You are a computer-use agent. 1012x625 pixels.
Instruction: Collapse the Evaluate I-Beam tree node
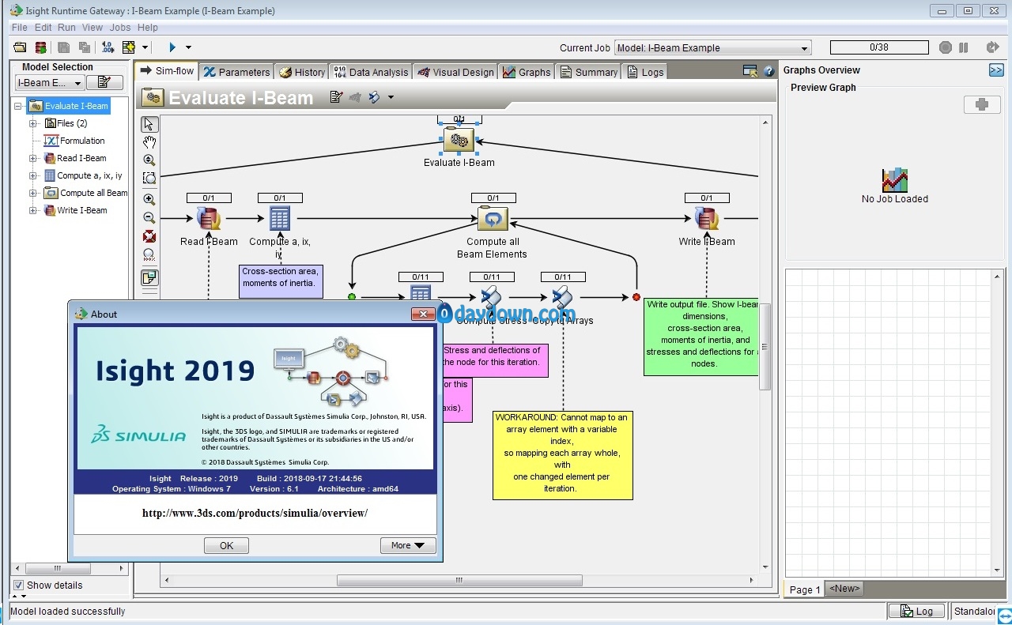[x=18, y=106]
